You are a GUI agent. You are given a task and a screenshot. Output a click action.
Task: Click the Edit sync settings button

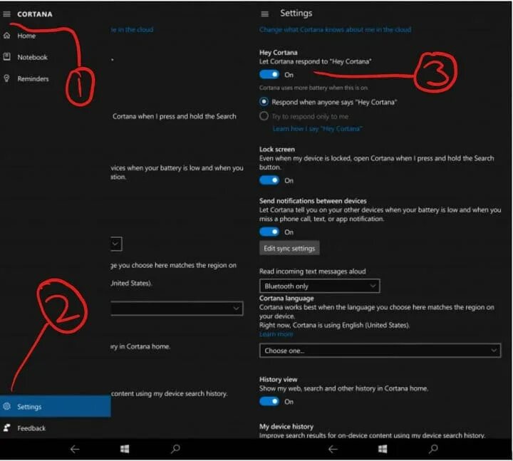pyautogui.click(x=289, y=249)
